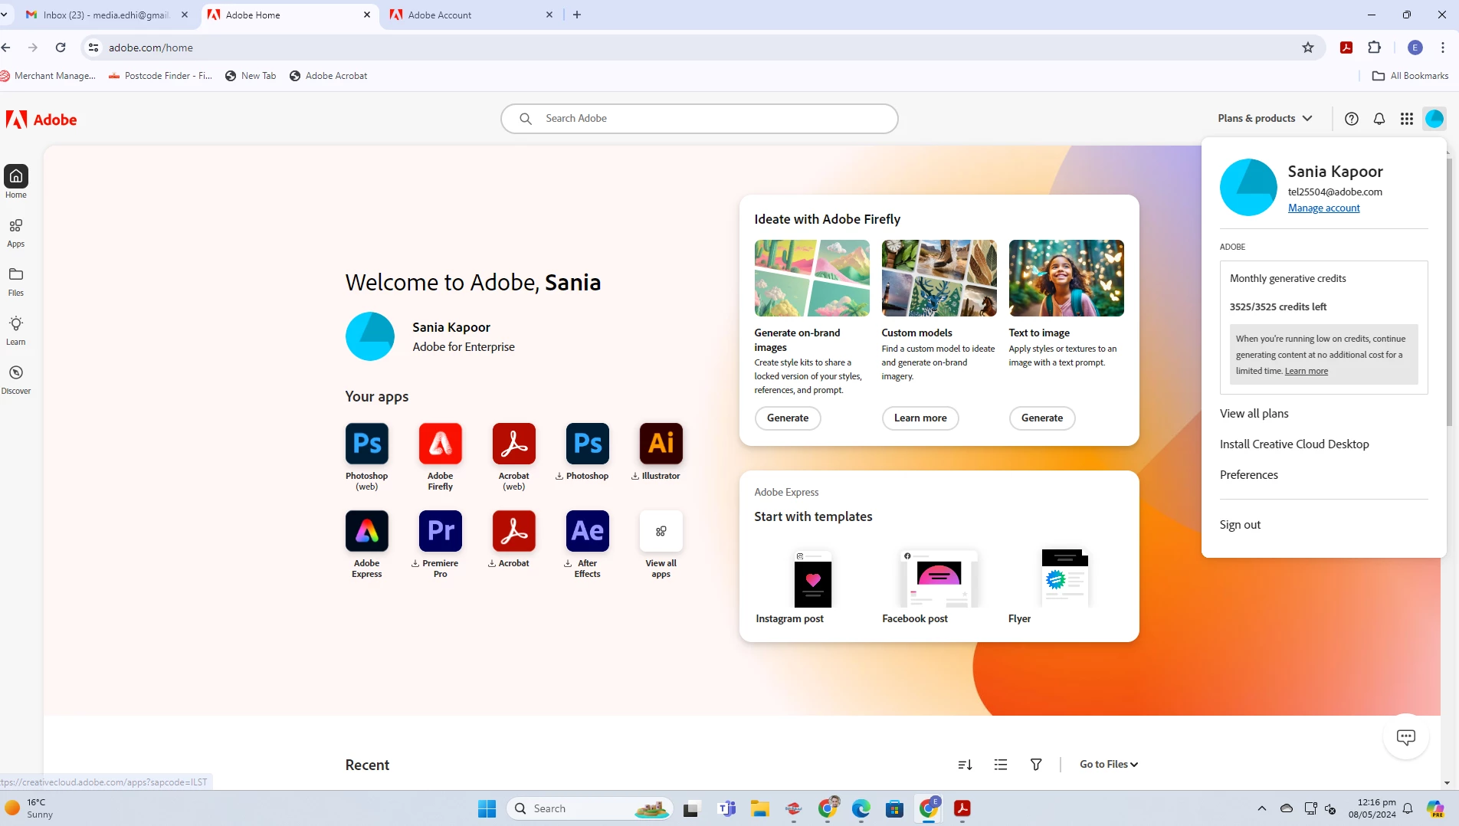Open Adobe Acrobat bookmark
1459x826 pixels.
pos(328,76)
